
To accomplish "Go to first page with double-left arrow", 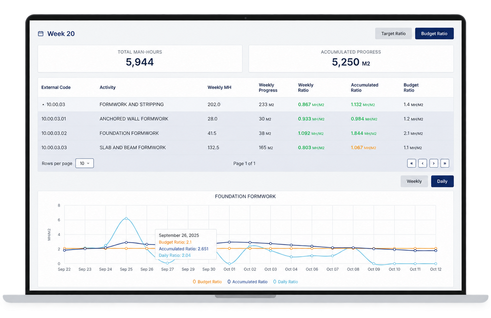I will (x=411, y=163).
